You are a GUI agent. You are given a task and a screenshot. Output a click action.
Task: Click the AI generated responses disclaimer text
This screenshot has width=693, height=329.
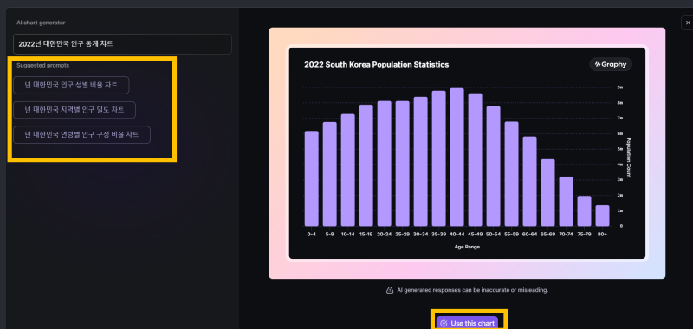[x=473, y=290]
